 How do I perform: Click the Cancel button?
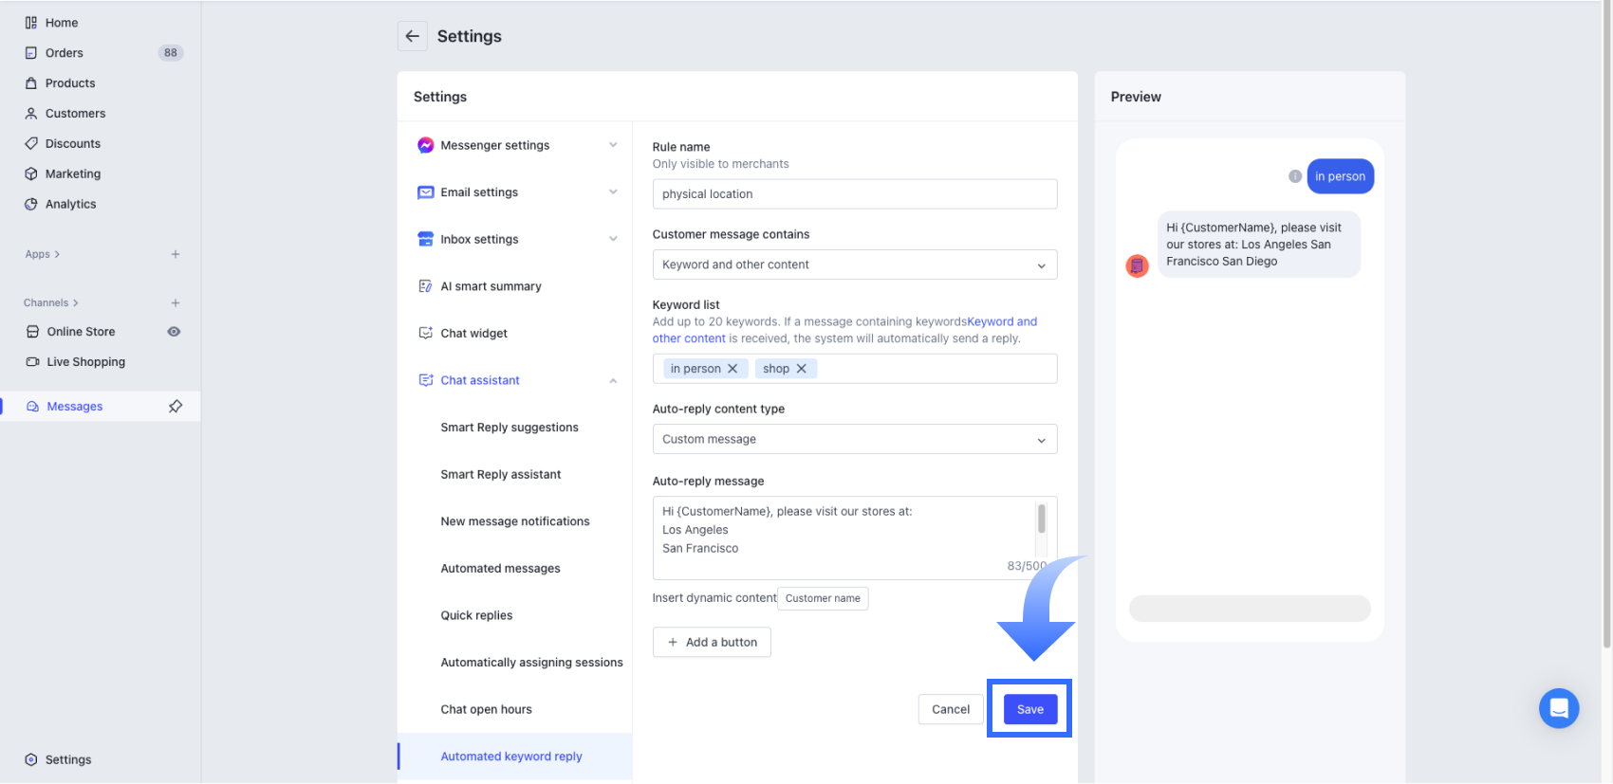(x=950, y=709)
